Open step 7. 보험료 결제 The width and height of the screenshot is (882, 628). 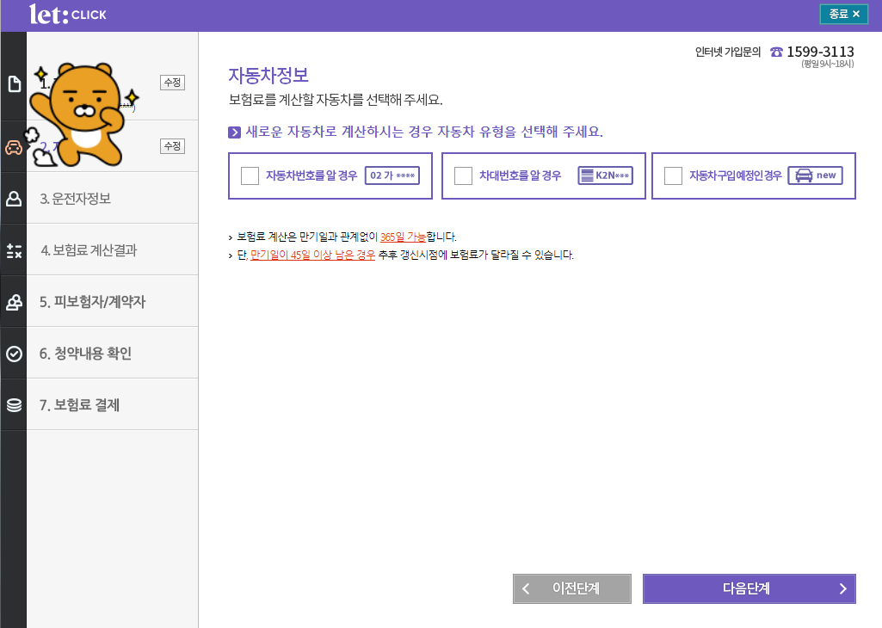point(112,405)
